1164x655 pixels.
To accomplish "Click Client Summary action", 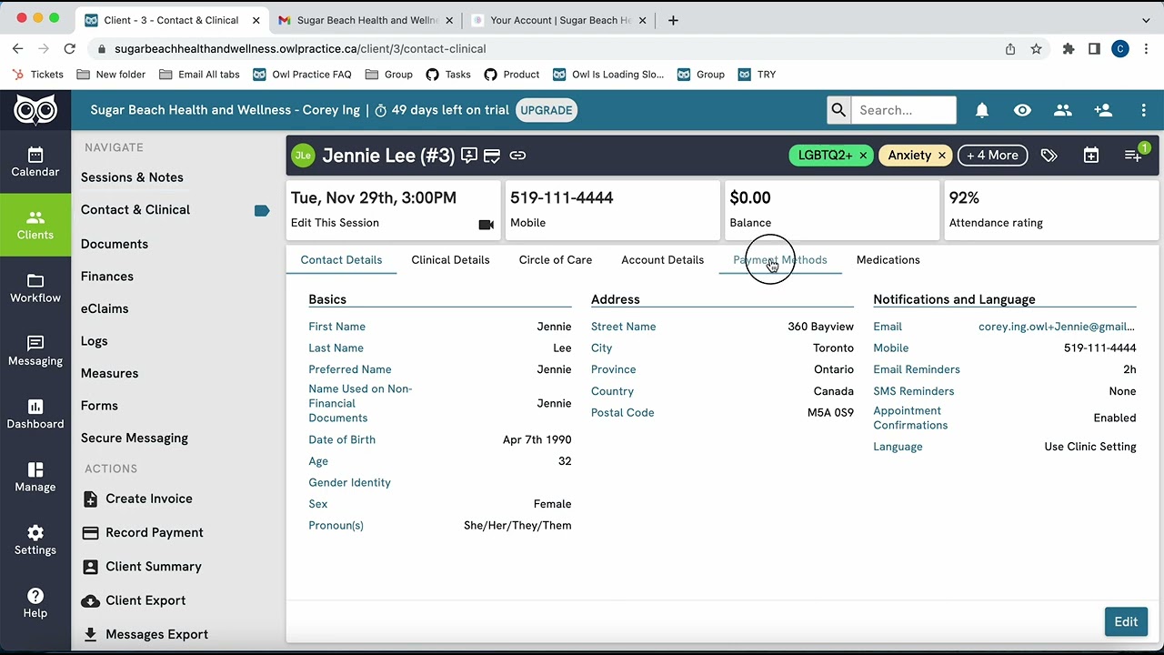I will pos(142,566).
